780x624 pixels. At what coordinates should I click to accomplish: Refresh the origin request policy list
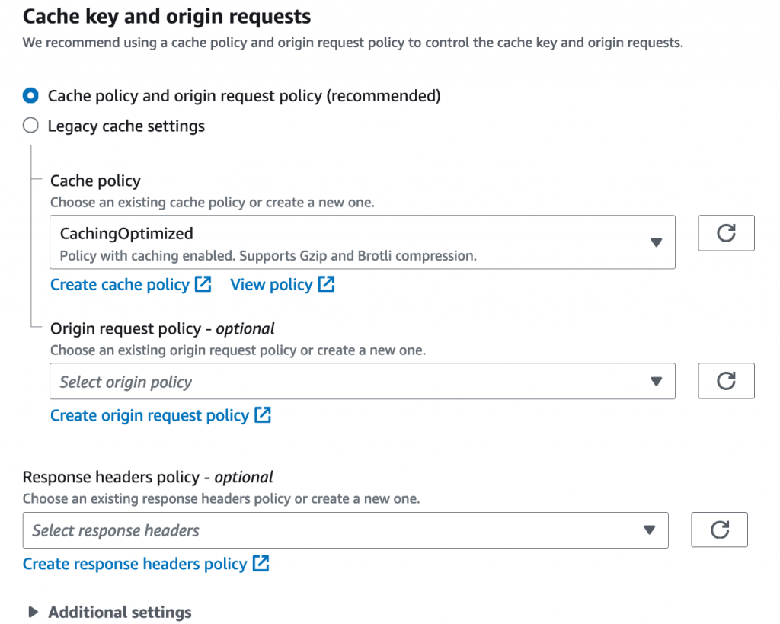(726, 381)
